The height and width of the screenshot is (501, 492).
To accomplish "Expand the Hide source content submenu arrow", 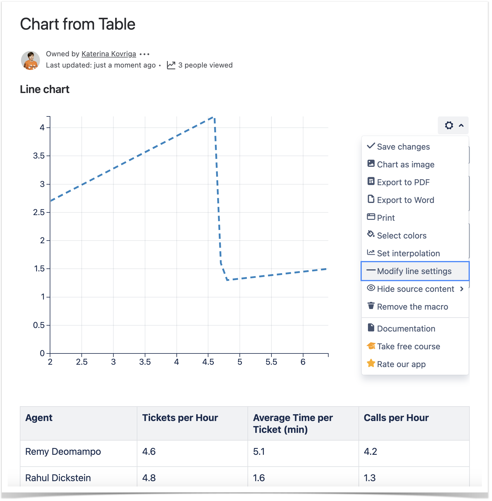I will click(x=462, y=289).
